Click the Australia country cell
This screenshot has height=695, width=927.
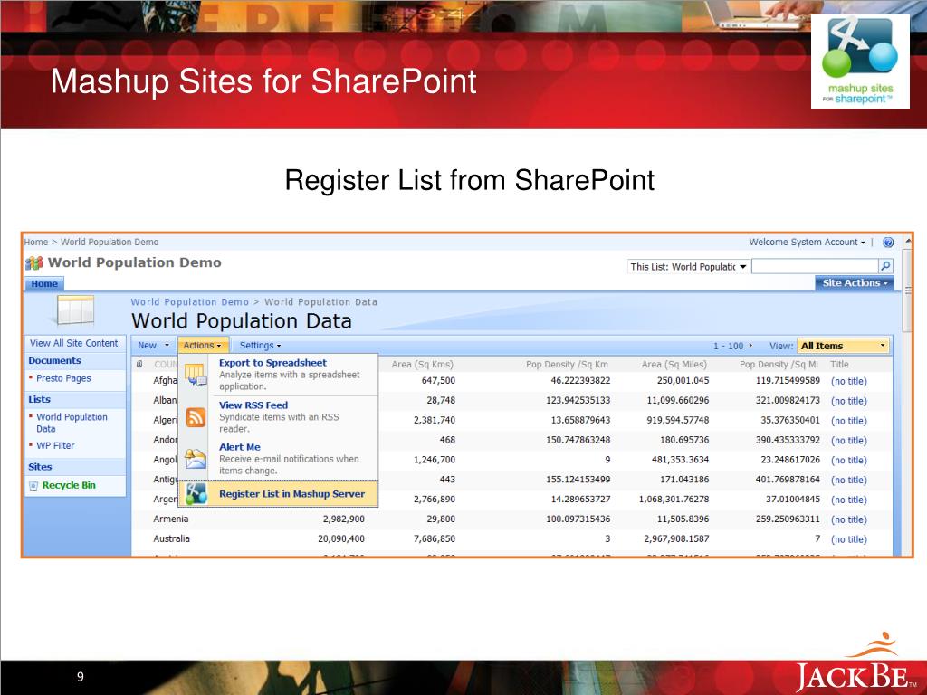(171, 538)
